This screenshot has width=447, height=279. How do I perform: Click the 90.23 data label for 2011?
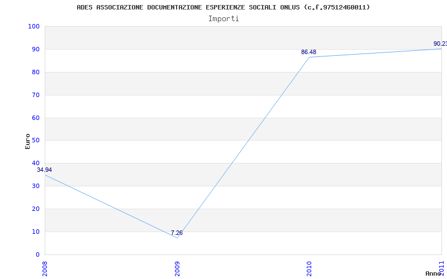[440, 44]
